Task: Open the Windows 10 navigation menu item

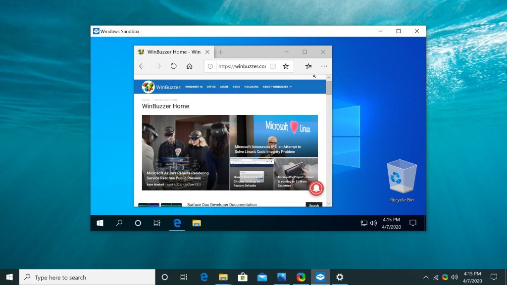Action: [x=194, y=87]
